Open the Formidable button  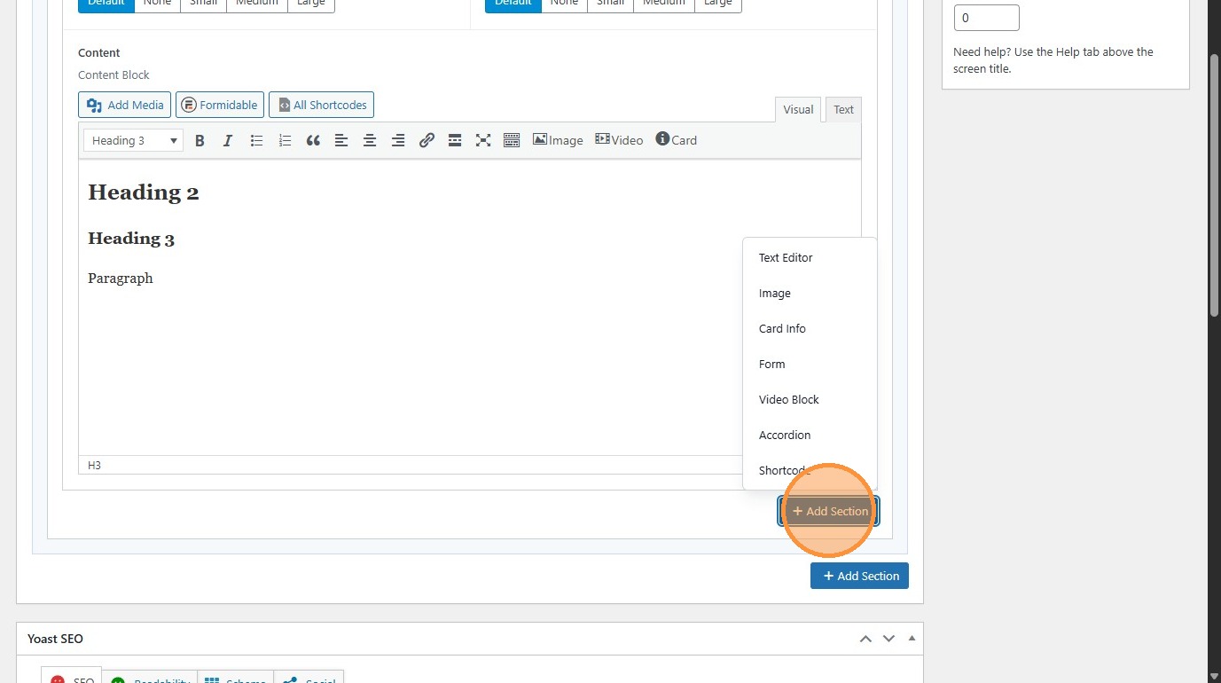pos(220,105)
